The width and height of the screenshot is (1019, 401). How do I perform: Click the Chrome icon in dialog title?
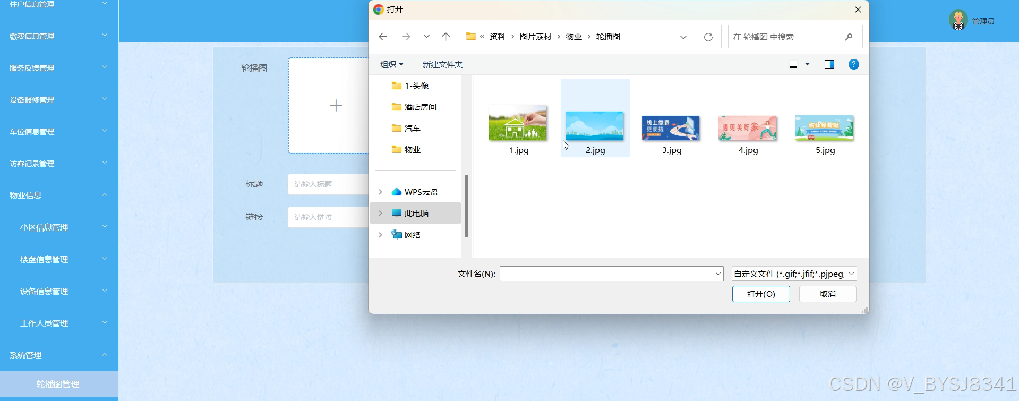tap(378, 10)
